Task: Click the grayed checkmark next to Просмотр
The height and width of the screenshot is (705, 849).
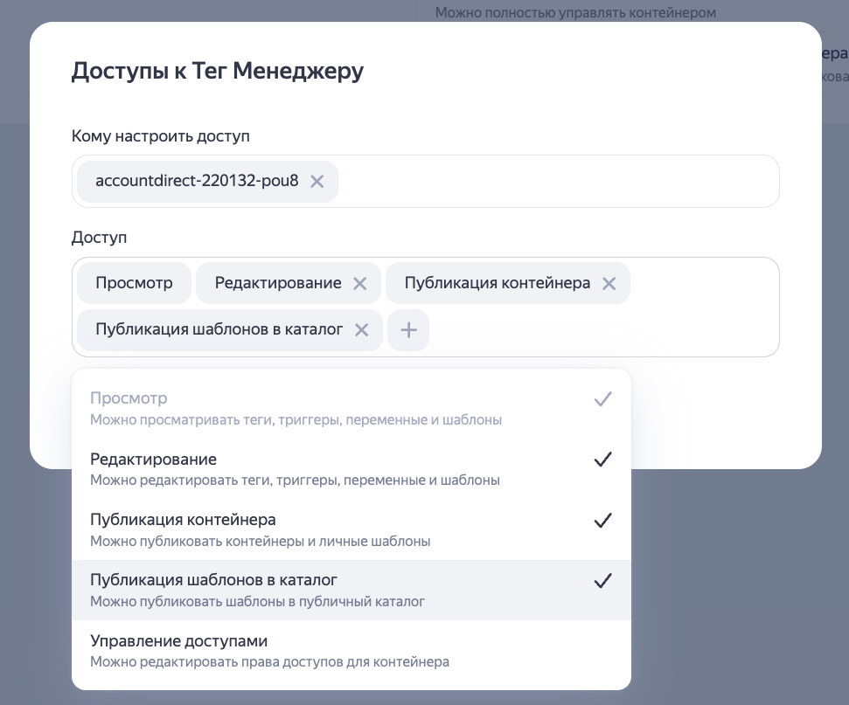Action: (x=602, y=398)
